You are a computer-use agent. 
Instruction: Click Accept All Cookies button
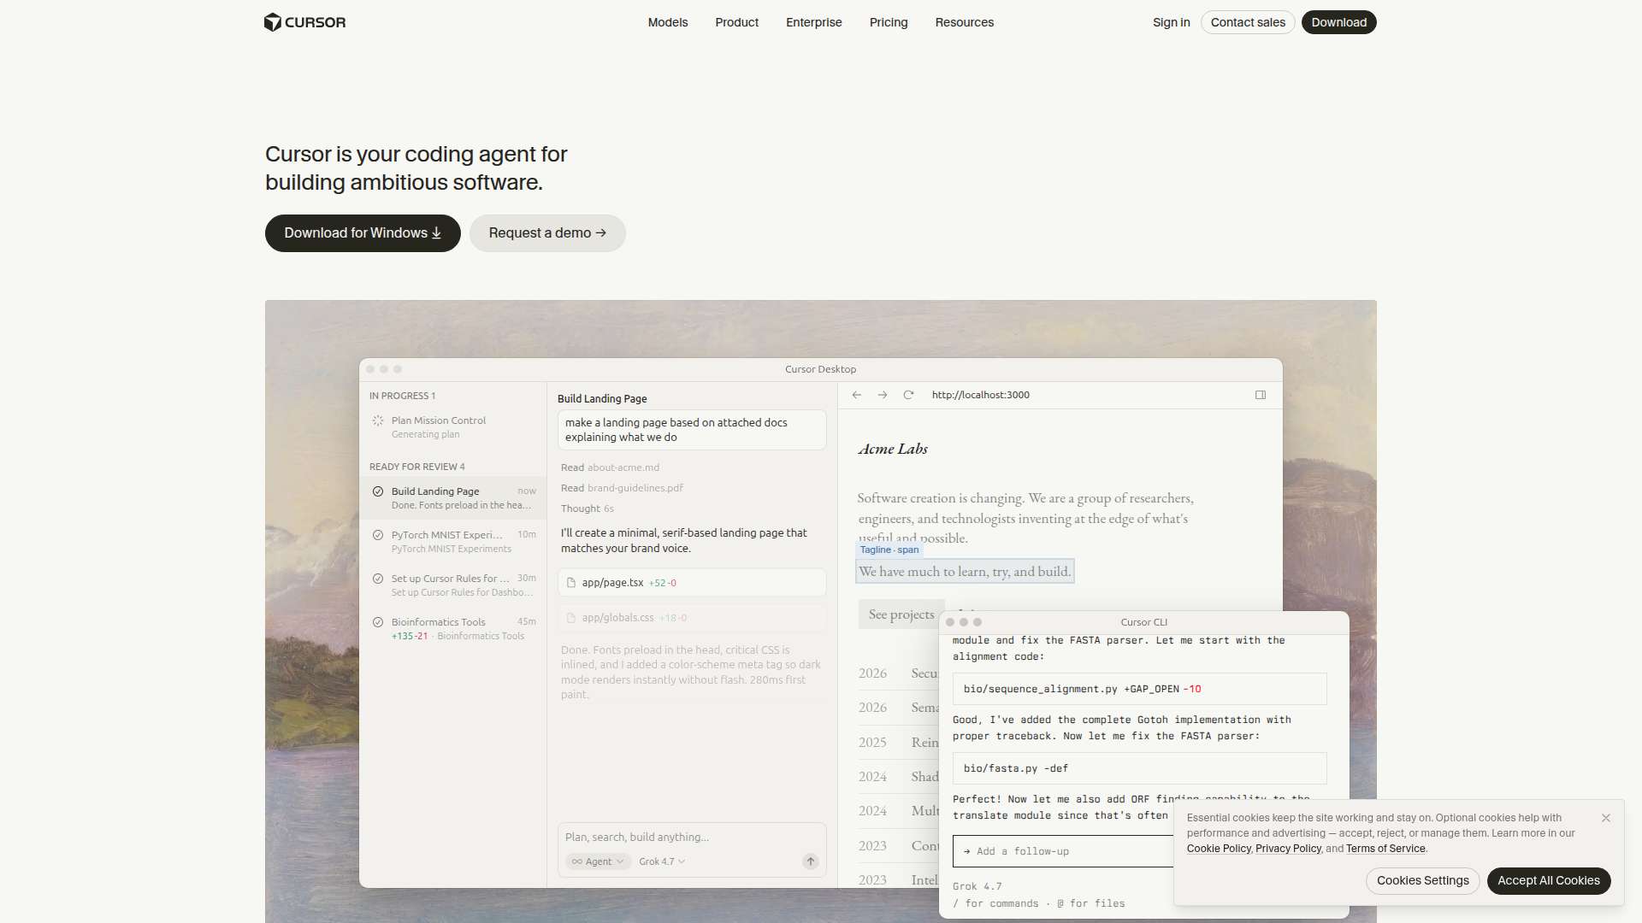(x=1549, y=881)
